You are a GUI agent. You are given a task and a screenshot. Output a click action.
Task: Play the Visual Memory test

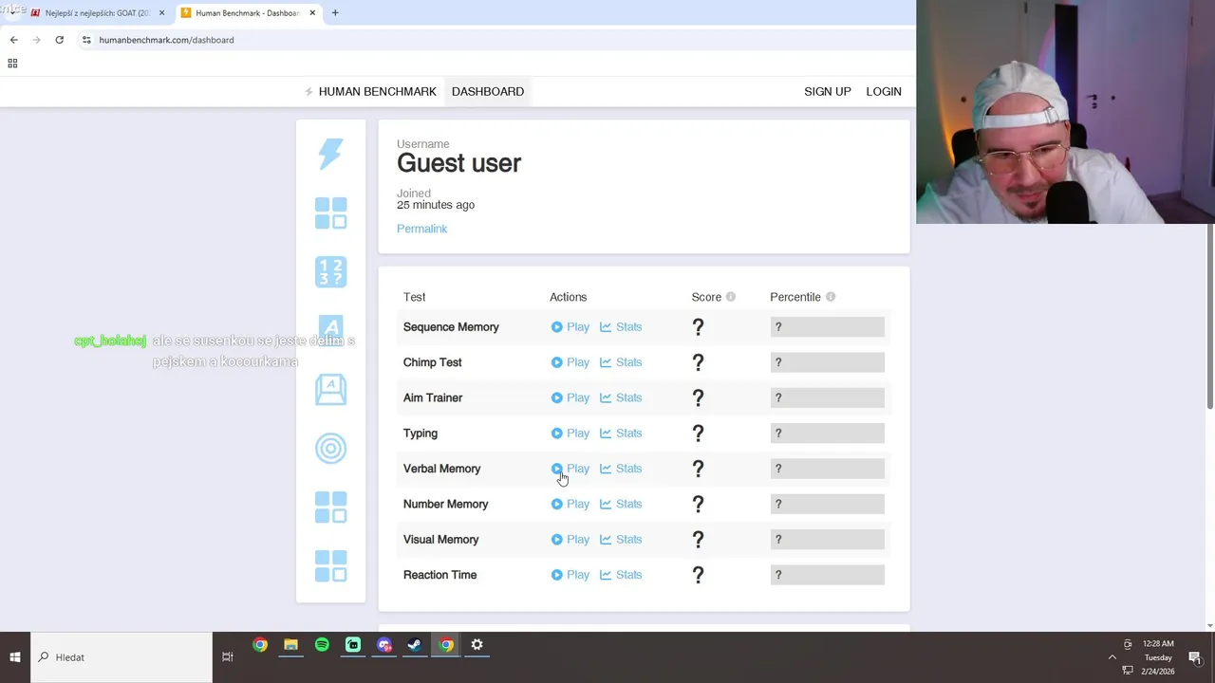[570, 540]
